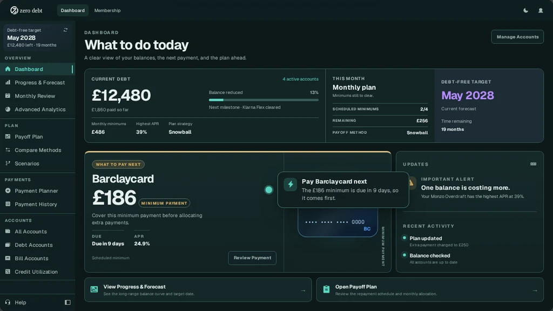Click the Remaining £256 row
This screenshot has width=553, height=311.
(380, 120)
